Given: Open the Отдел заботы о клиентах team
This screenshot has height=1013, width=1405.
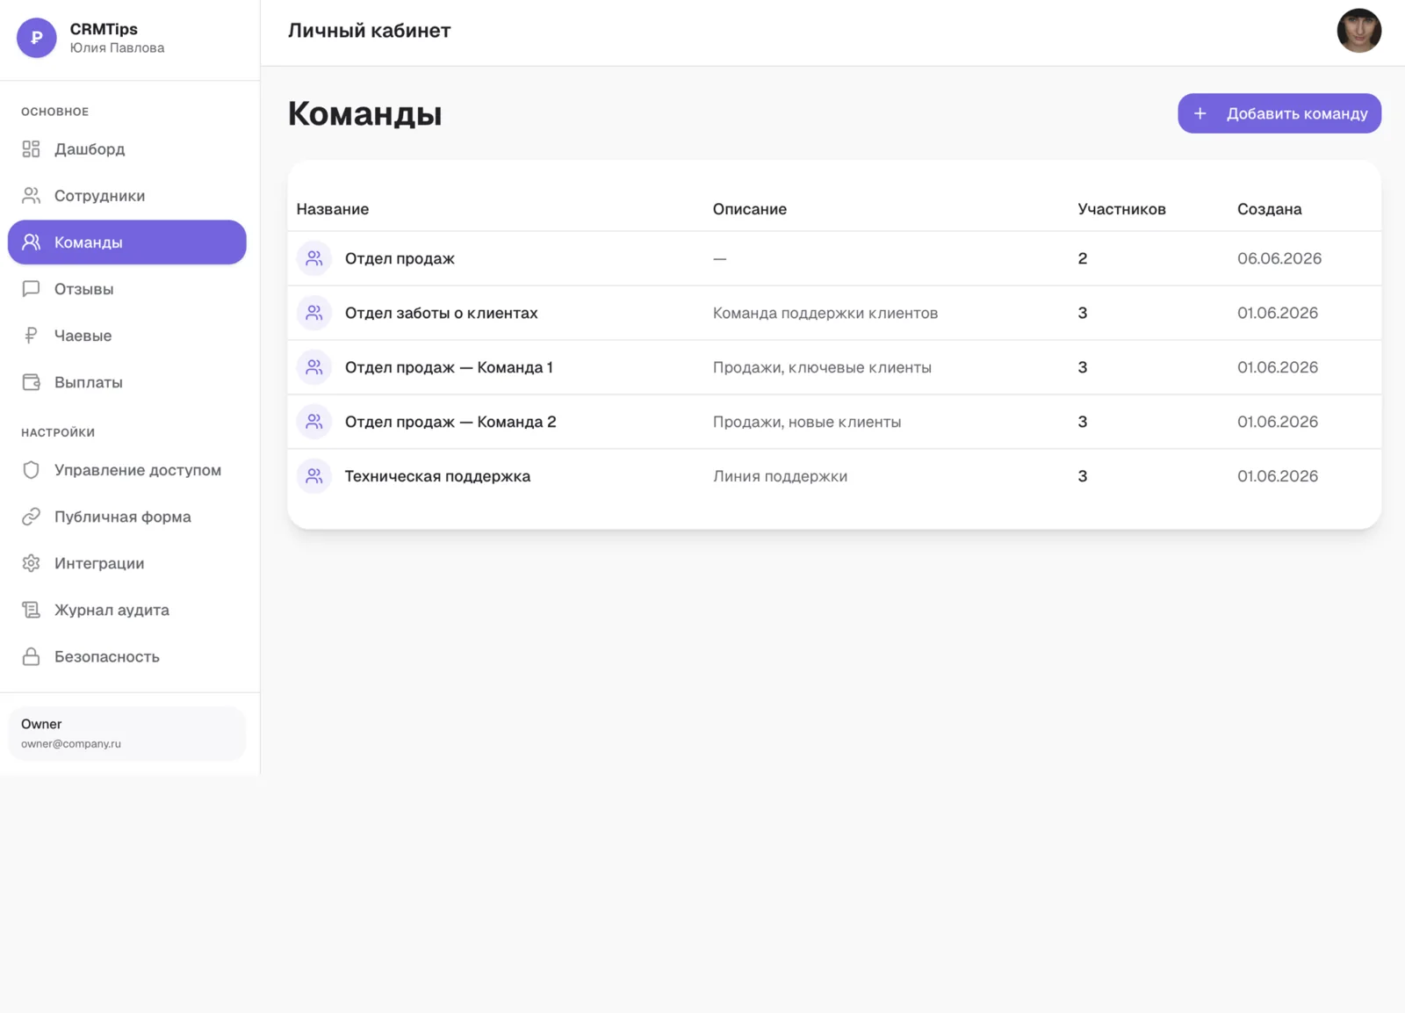Looking at the screenshot, I should point(834,313).
